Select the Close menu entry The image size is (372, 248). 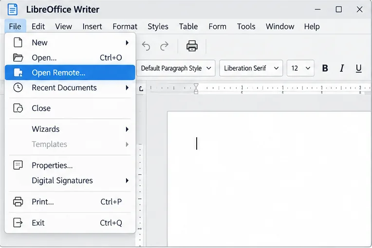70,108
